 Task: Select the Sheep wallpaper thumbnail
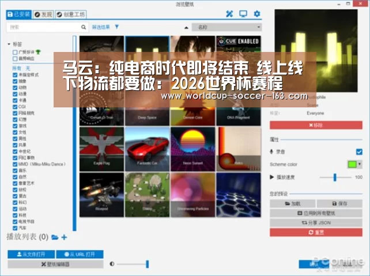pyautogui.click(x=147, y=195)
